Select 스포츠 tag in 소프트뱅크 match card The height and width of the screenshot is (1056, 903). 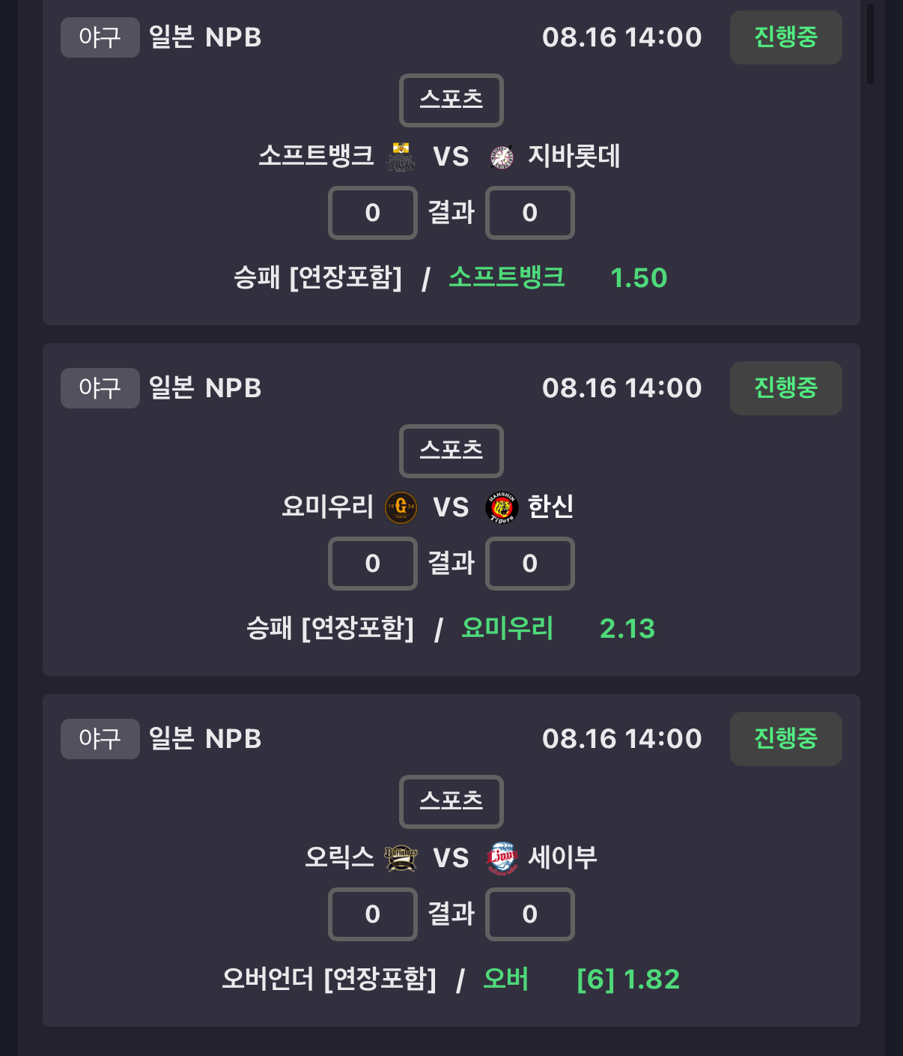[x=451, y=100]
